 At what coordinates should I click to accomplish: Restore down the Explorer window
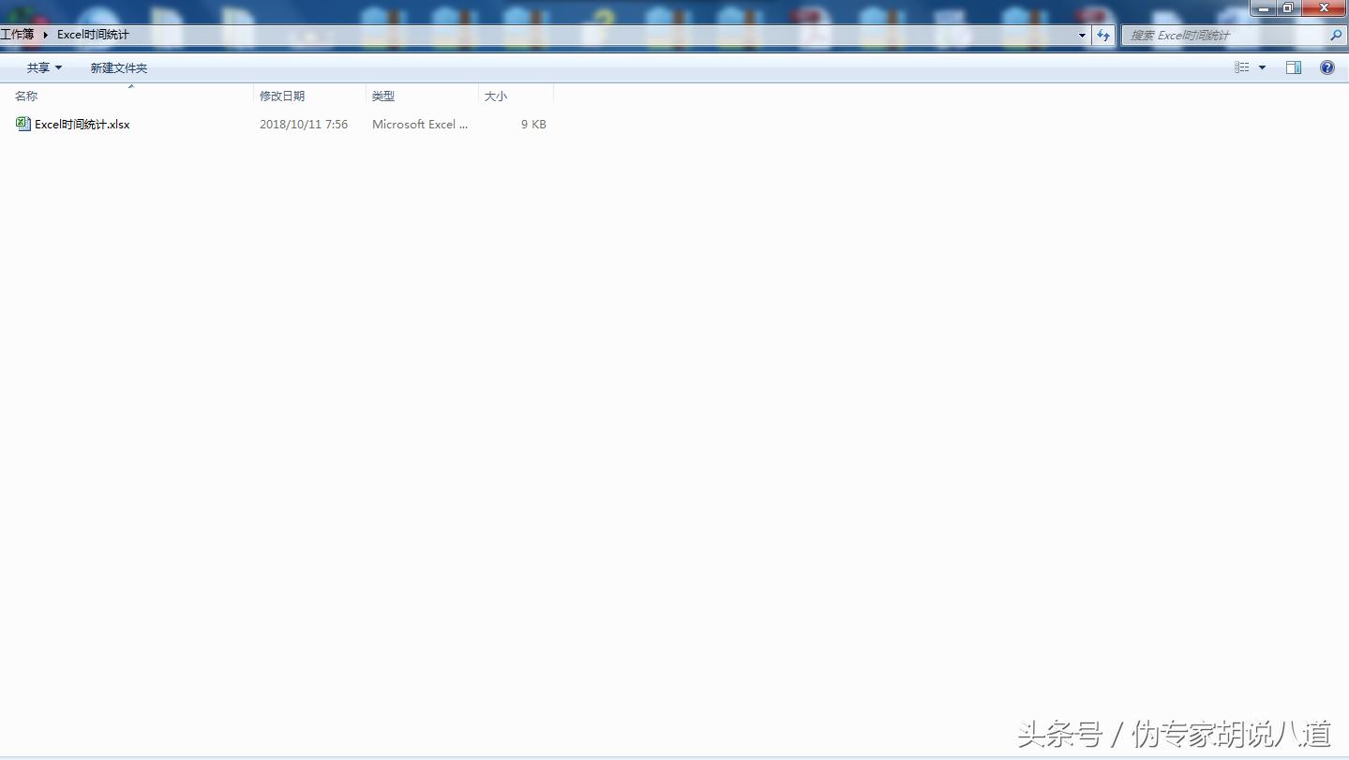(1288, 7)
